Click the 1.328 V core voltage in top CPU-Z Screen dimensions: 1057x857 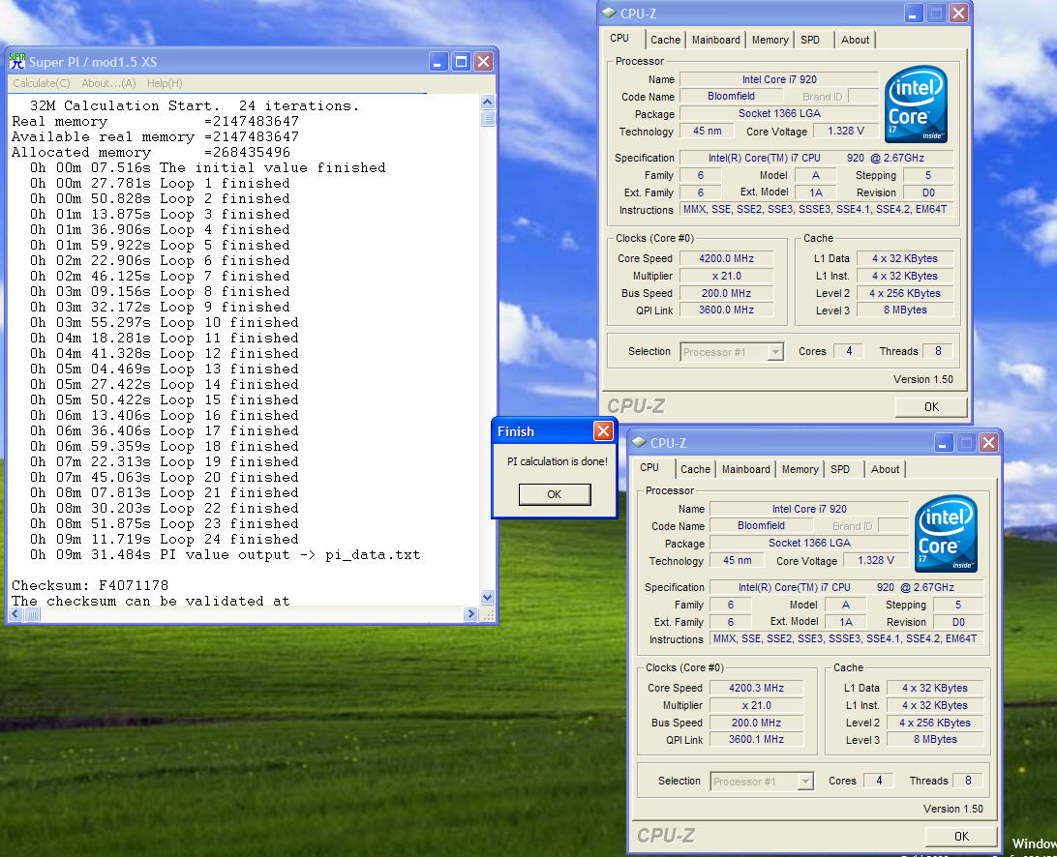tap(846, 131)
